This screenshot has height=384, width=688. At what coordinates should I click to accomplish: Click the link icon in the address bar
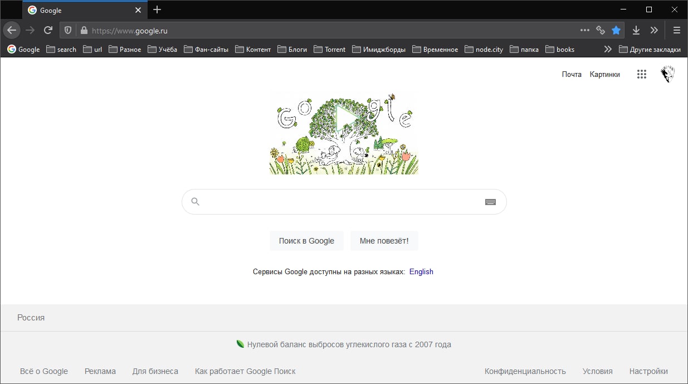click(x=600, y=31)
